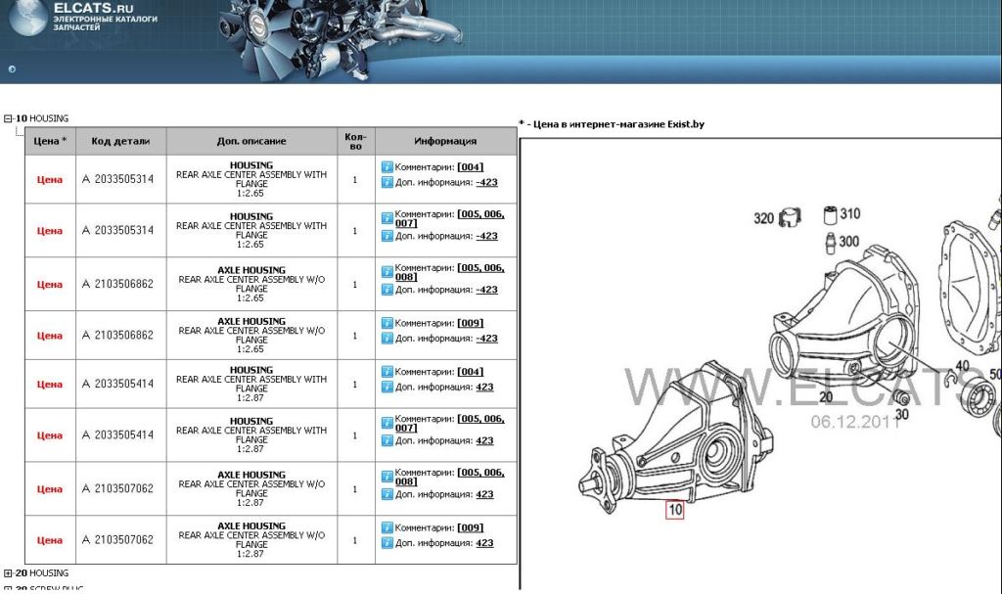
Task: Click the ELCATS.ru globe logo
Action: pos(26,18)
